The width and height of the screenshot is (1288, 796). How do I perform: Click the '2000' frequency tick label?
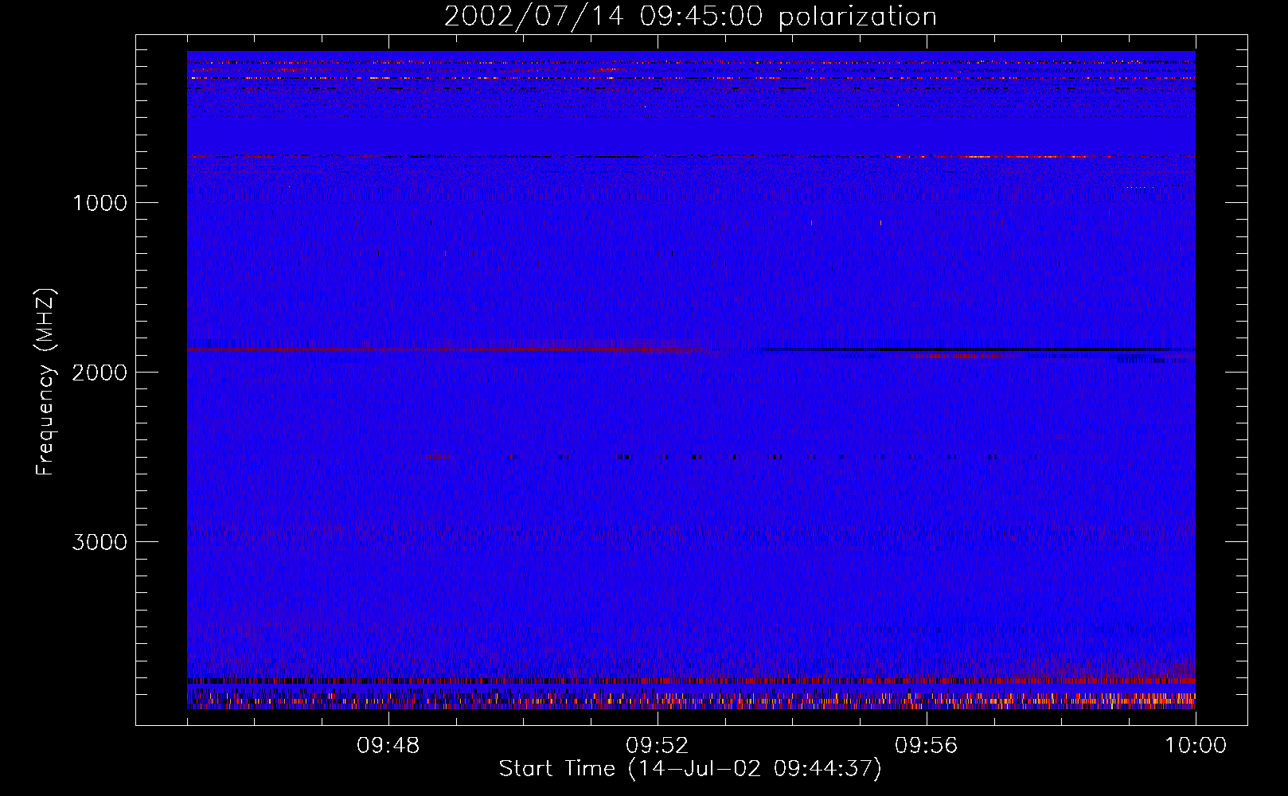click(x=100, y=373)
